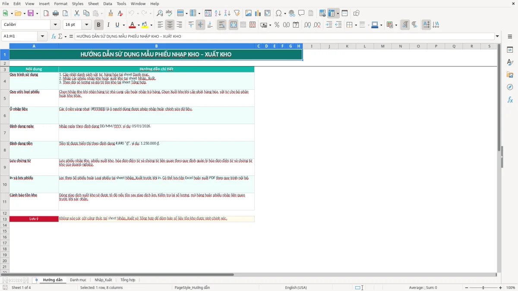The height and width of the screenshot is (291, 518).
Task: Click the Sort dialog icon
Action: 208,13
